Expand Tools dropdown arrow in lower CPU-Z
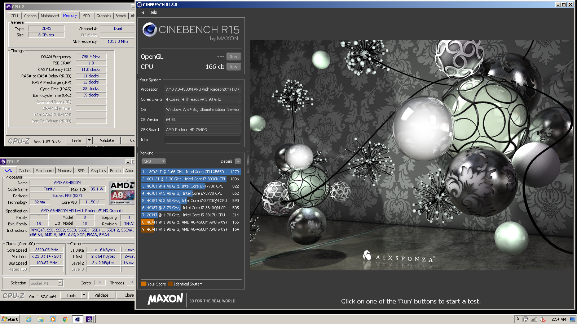The width and height of the screenshot is (577, 324). coord(84,295)
